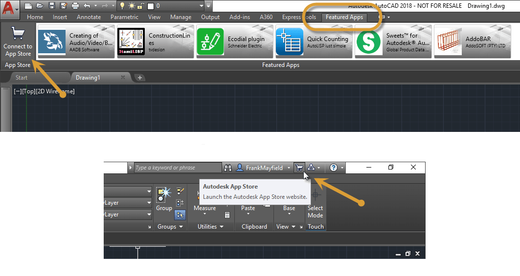
Task: Click the [Top] view control
Action: tap(28, 91)
